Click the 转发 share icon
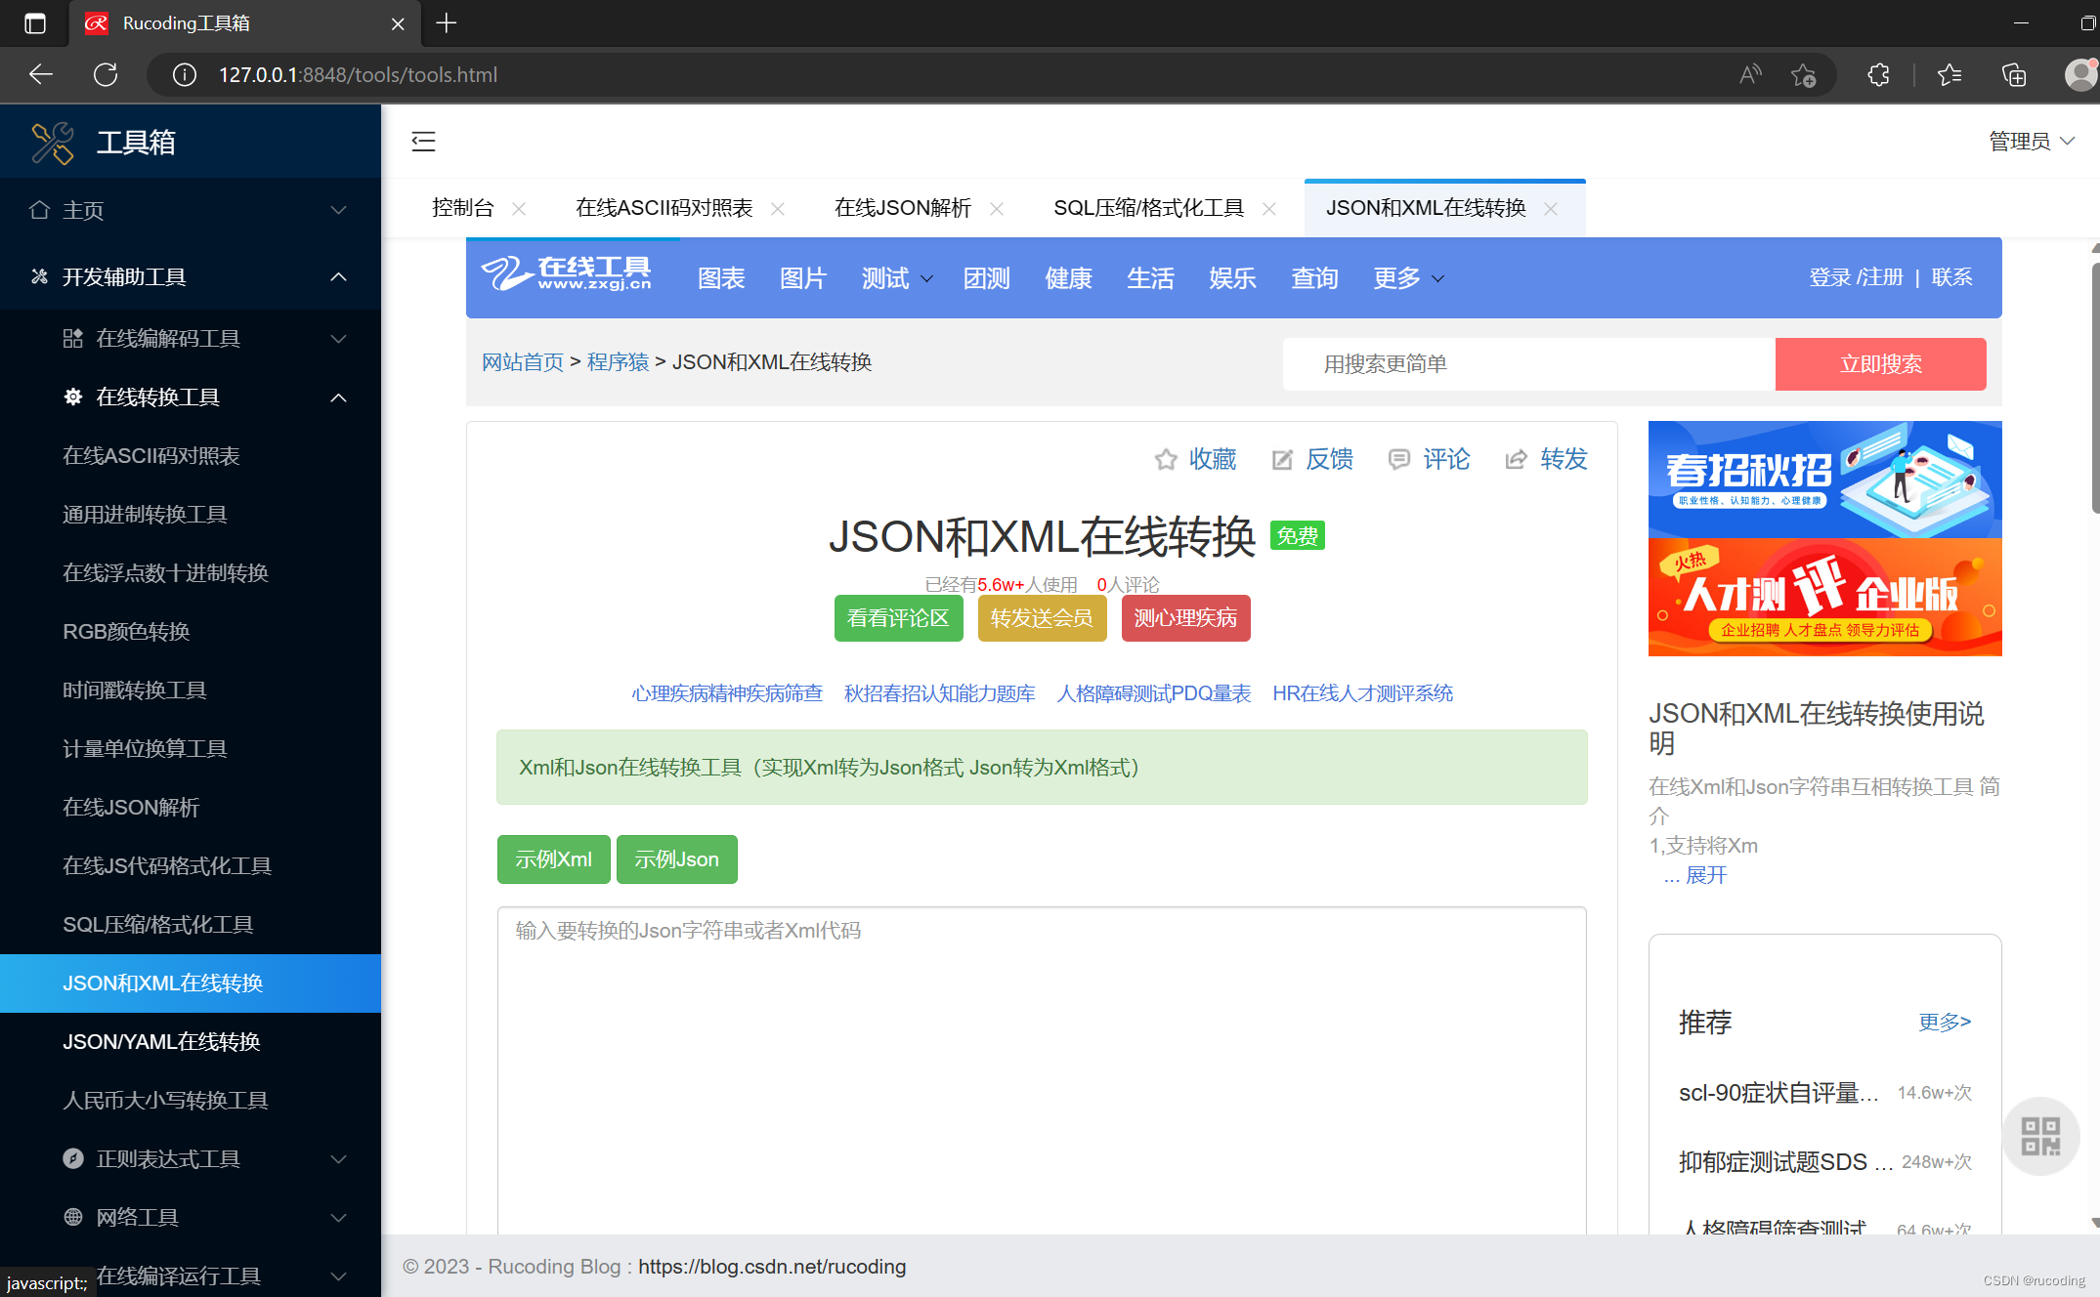Screen dimensions: 2100x1297 (x=1516, y=460)
